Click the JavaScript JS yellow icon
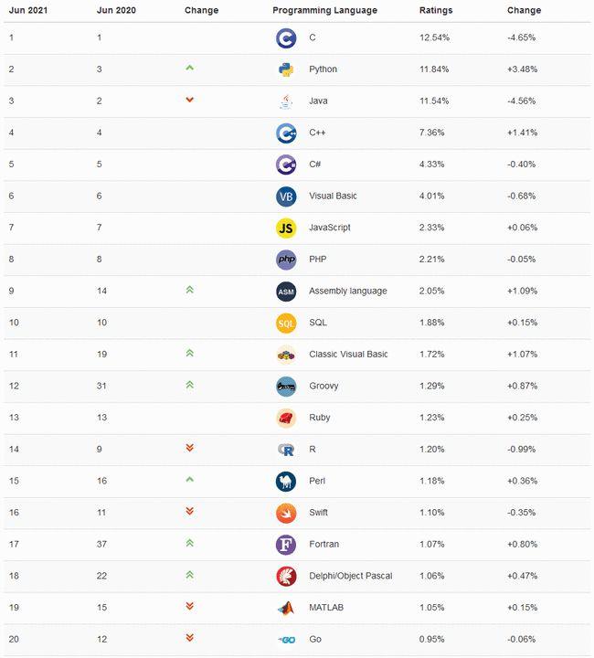The image size is (594, 658). (286, 228)
